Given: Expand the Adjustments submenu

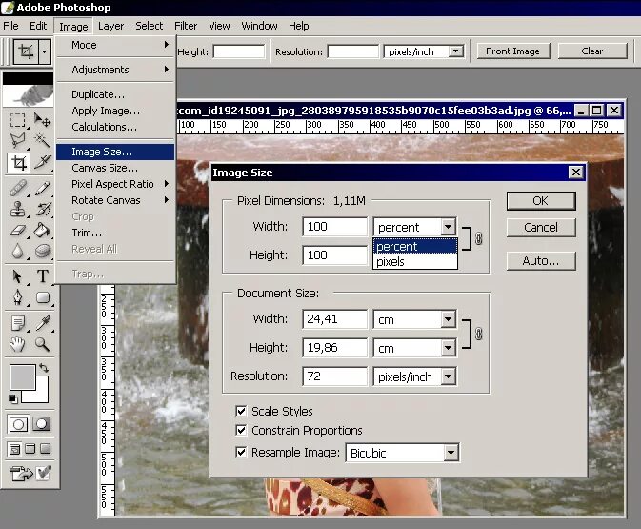Looking at the screenshot, I should [x=115, y=70].
